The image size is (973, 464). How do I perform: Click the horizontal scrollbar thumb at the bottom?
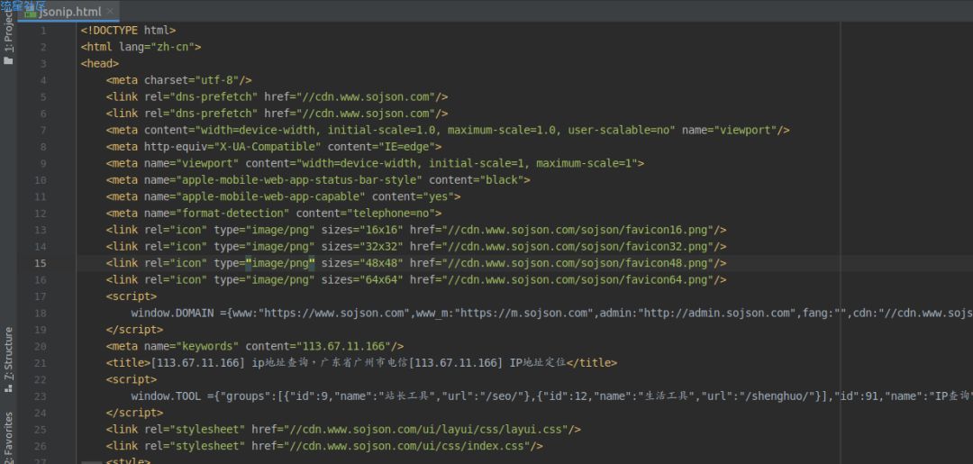[x=91, y=462]
